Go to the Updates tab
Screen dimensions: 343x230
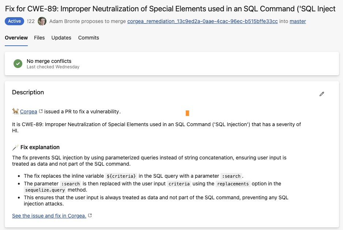(x=61, y=38)
